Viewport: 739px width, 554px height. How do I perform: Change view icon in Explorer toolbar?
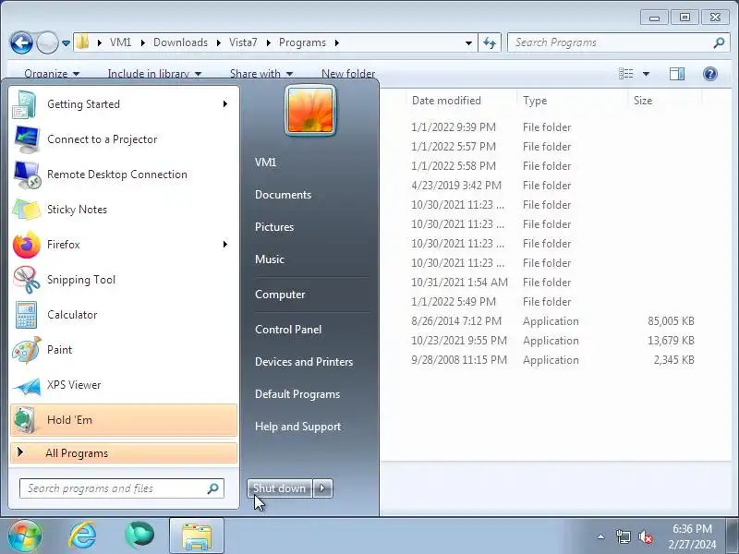pyautogui.click(x=626, y=74)
